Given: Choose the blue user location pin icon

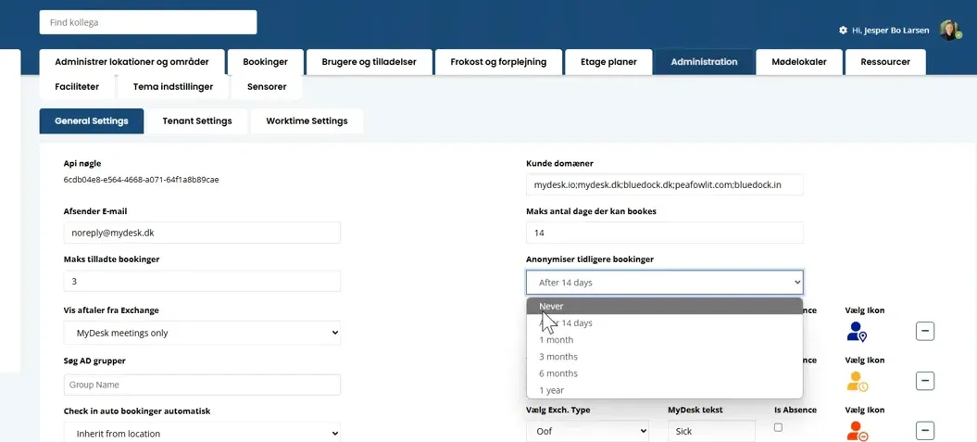Looking at the screenshot, I should 857,332.
